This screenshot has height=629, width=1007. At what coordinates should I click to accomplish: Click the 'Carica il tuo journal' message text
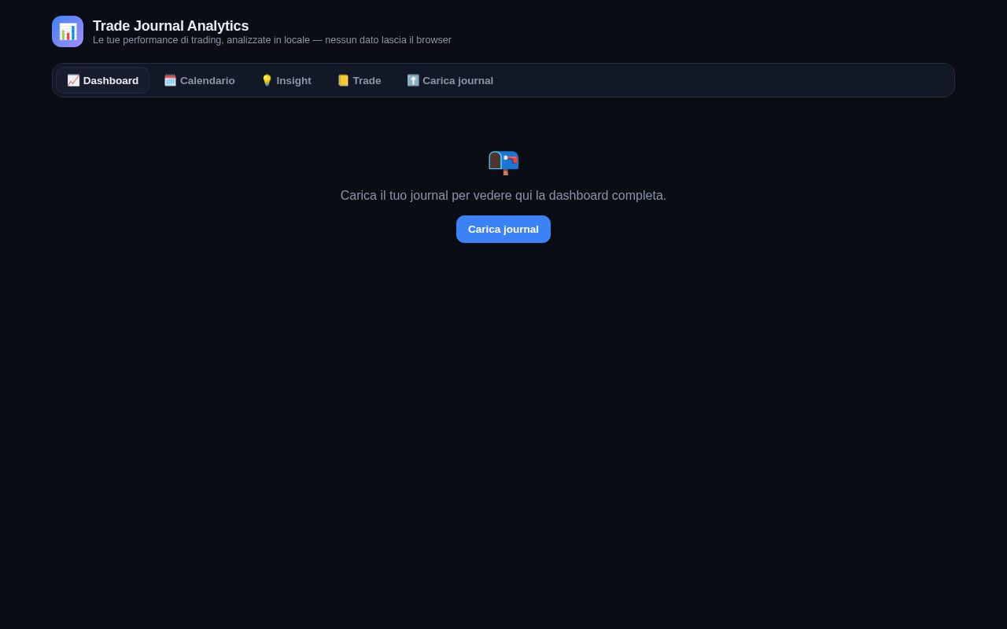tap(503, 196)
